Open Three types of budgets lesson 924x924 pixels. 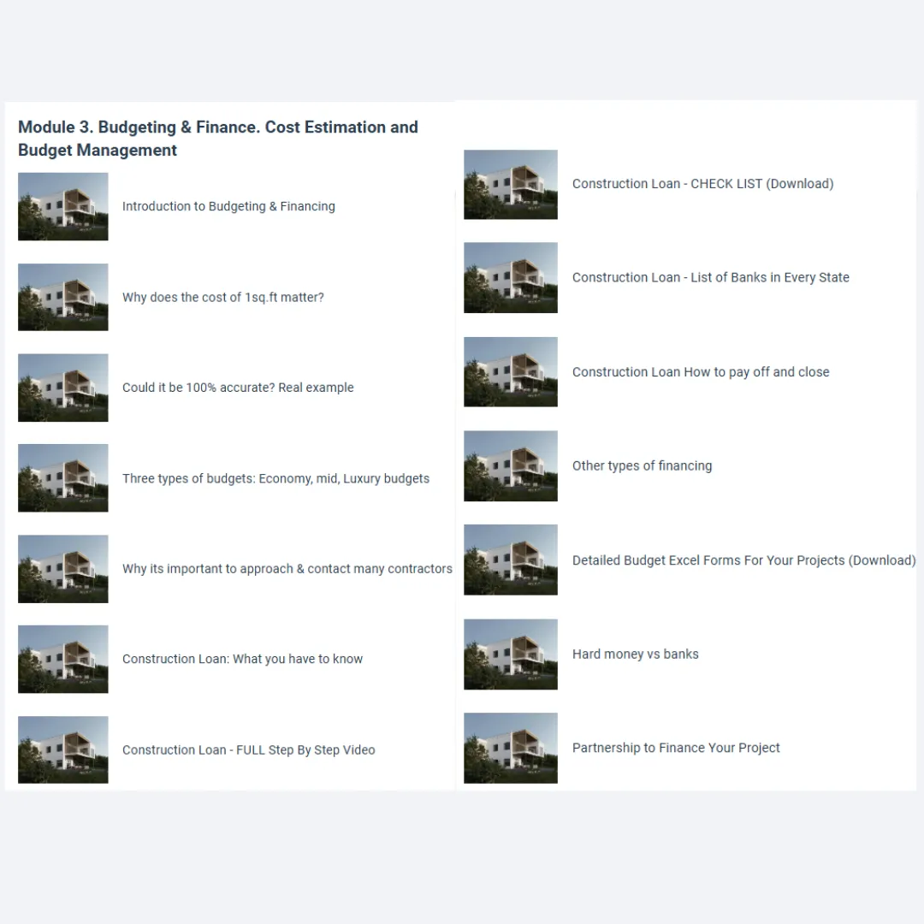[x=275, y=478]
